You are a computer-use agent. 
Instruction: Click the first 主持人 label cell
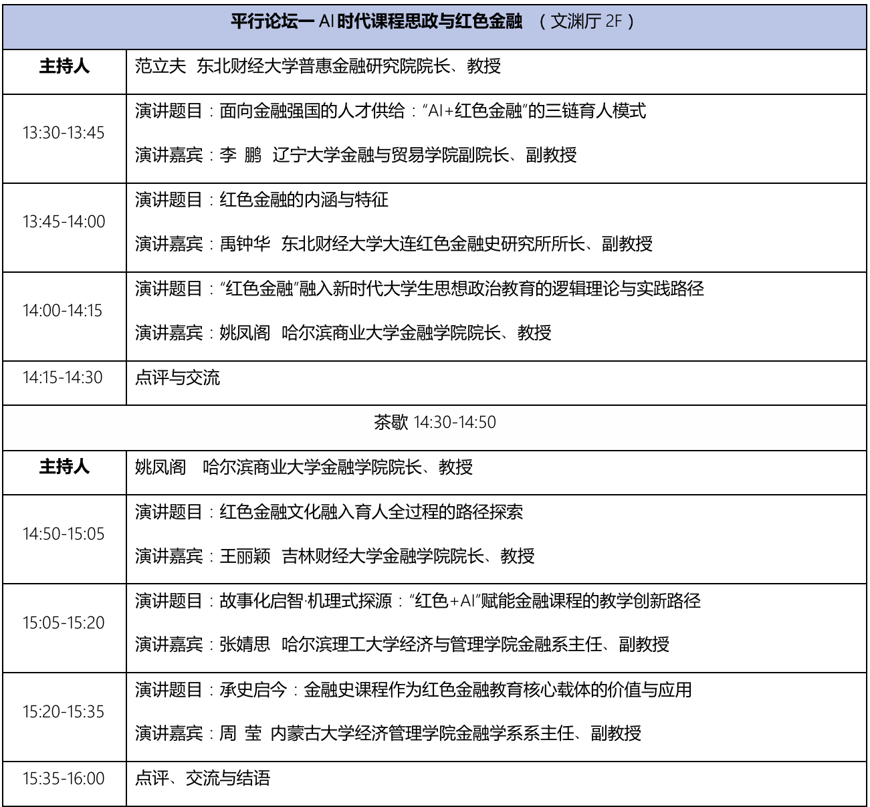point(64,64)
